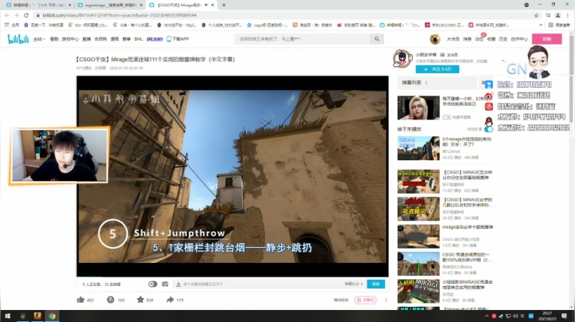The height and width of the screenshot is (322, 575).
Task: Like the video via thumbs-up icon
Action: click(x=81, y=300)
